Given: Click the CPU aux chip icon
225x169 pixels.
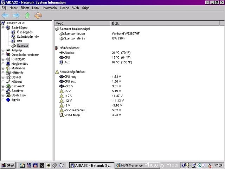Looking at the screenshot, I should [62, 81].
